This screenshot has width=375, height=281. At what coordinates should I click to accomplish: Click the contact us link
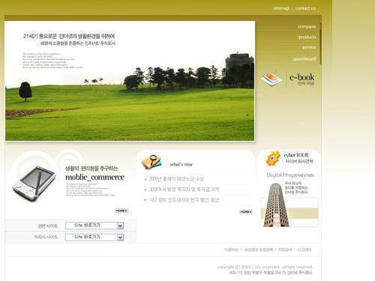[x=305, y=8]
